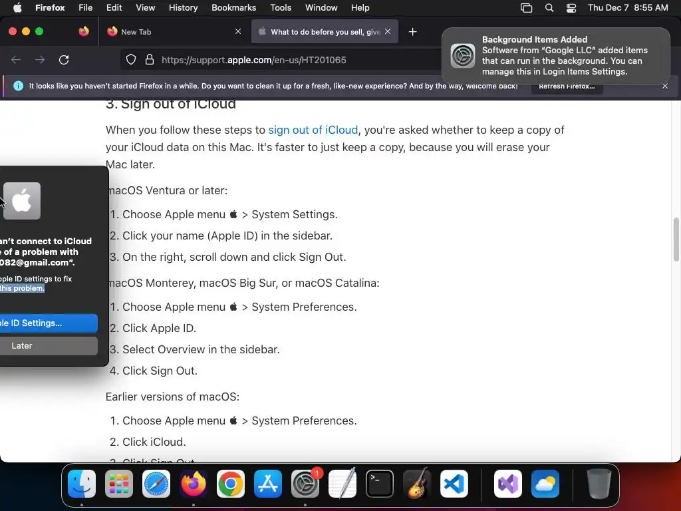The height and width of the screenshot is (511, 681).
Task: Open GarageBand from the Dock
Action: click(x=417, y=484)
